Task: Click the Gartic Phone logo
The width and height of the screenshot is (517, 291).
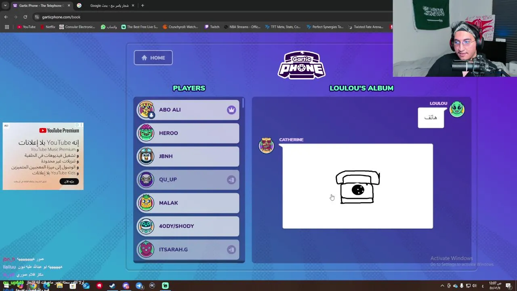Action: tap(301, 65)
